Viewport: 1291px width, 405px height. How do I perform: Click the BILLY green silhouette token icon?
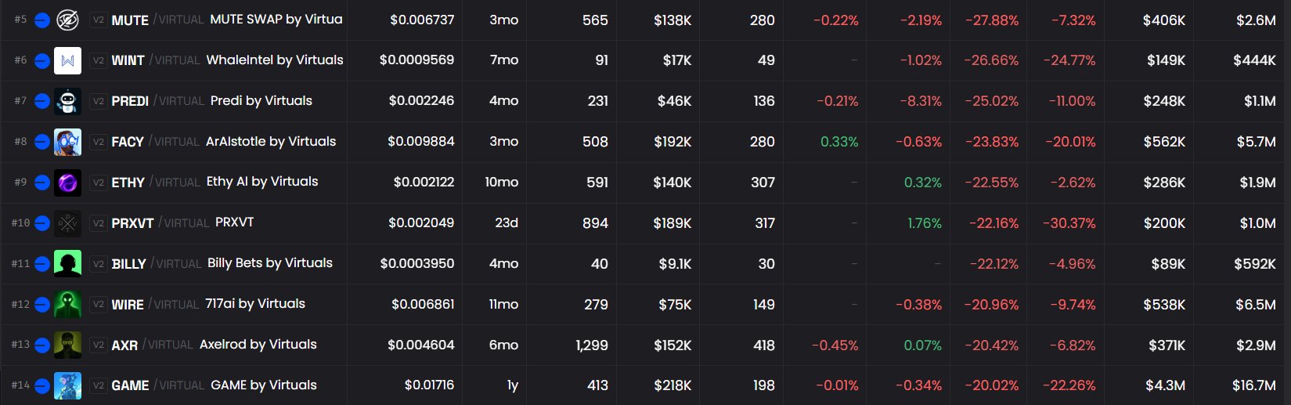point(67,264)
